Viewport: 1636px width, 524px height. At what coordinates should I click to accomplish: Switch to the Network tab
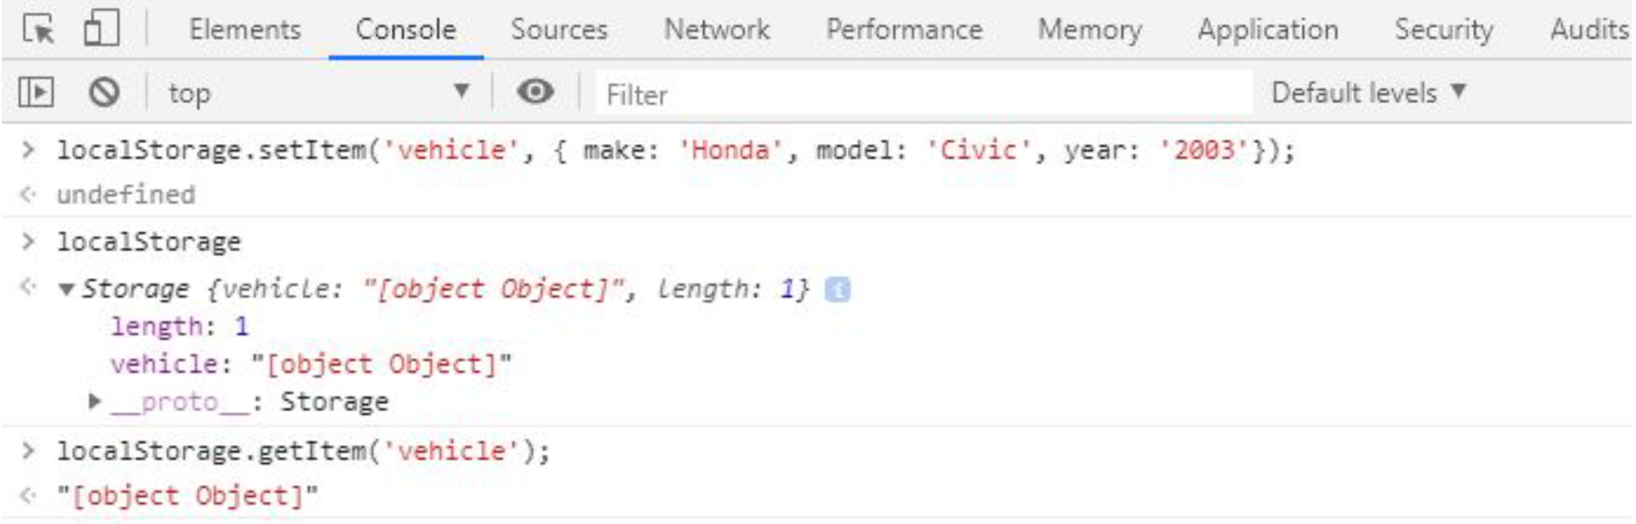coord(719,28)
